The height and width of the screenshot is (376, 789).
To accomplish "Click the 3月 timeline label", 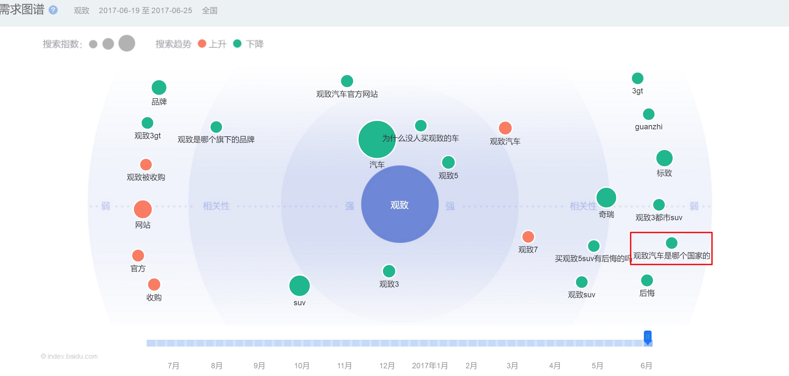I will 512,366.
